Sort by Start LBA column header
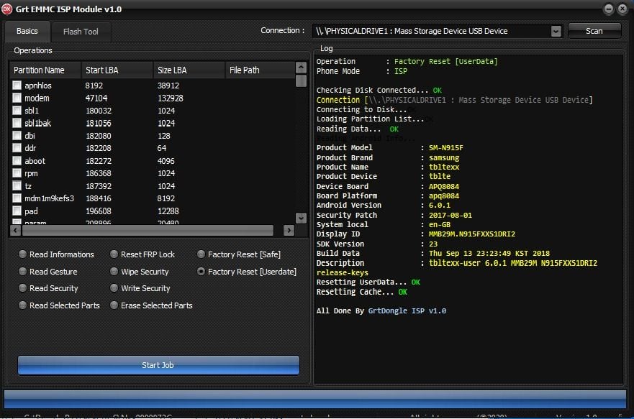Screen dimensions: 634x419 pyautogui.click(x=117, y=70)
